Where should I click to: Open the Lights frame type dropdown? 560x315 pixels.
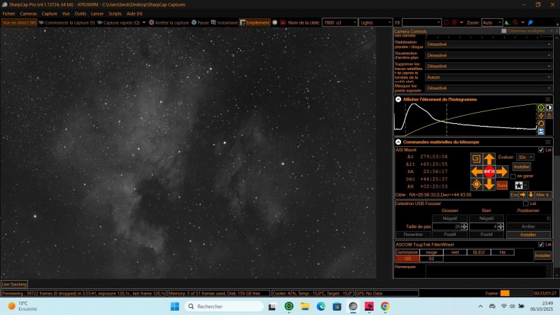point(376,22)
